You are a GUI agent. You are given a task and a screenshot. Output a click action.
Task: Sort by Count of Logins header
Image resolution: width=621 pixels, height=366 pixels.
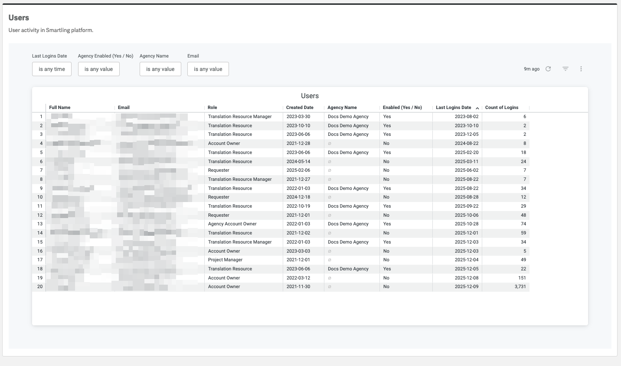pos(501,108)
